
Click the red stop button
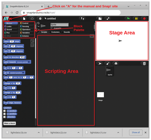(x=144, y=18)
